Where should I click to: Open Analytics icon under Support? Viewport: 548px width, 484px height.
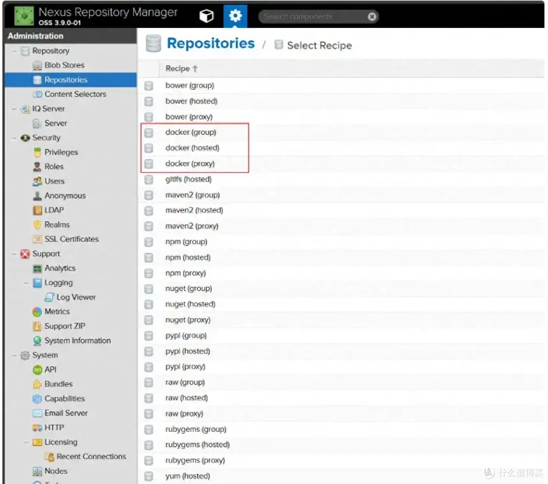click(37, 268)
